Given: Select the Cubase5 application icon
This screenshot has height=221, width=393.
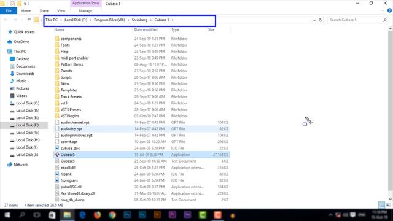Looking at the screenshot, I should click(x=57, y=155).
